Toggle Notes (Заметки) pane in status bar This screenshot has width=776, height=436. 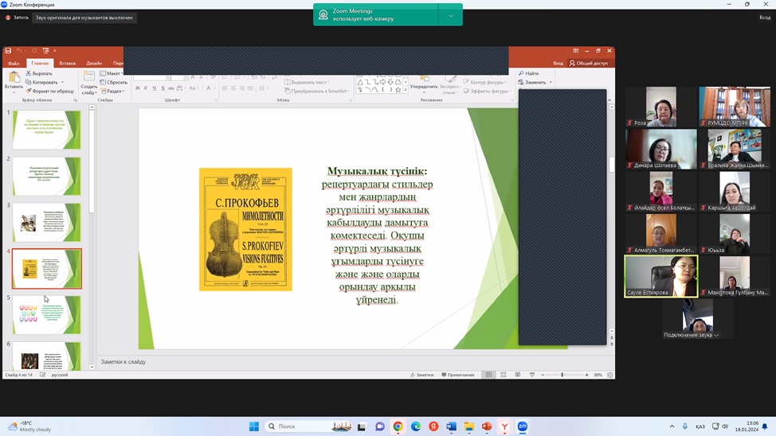tap(421, 375)
